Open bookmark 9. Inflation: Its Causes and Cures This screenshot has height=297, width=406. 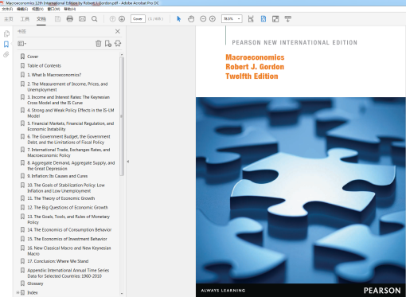coord(57,176)
